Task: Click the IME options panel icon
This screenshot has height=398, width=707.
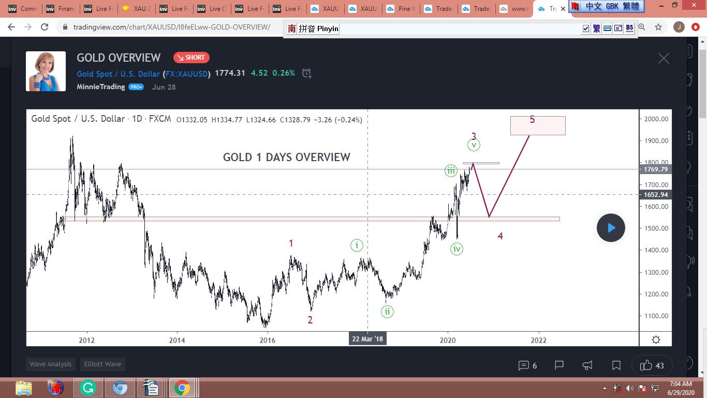Action: point(618,29)
